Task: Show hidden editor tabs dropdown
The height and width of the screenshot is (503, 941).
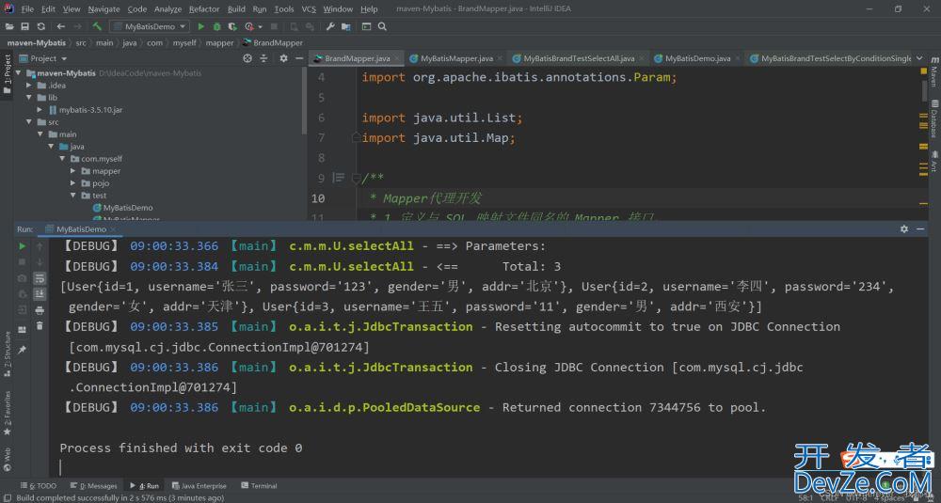Action: [919, 58]
